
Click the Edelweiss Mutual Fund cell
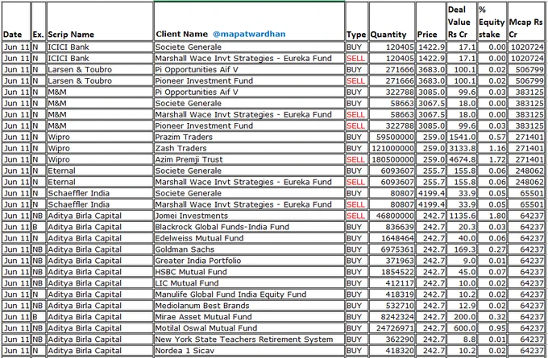(249, 238)
